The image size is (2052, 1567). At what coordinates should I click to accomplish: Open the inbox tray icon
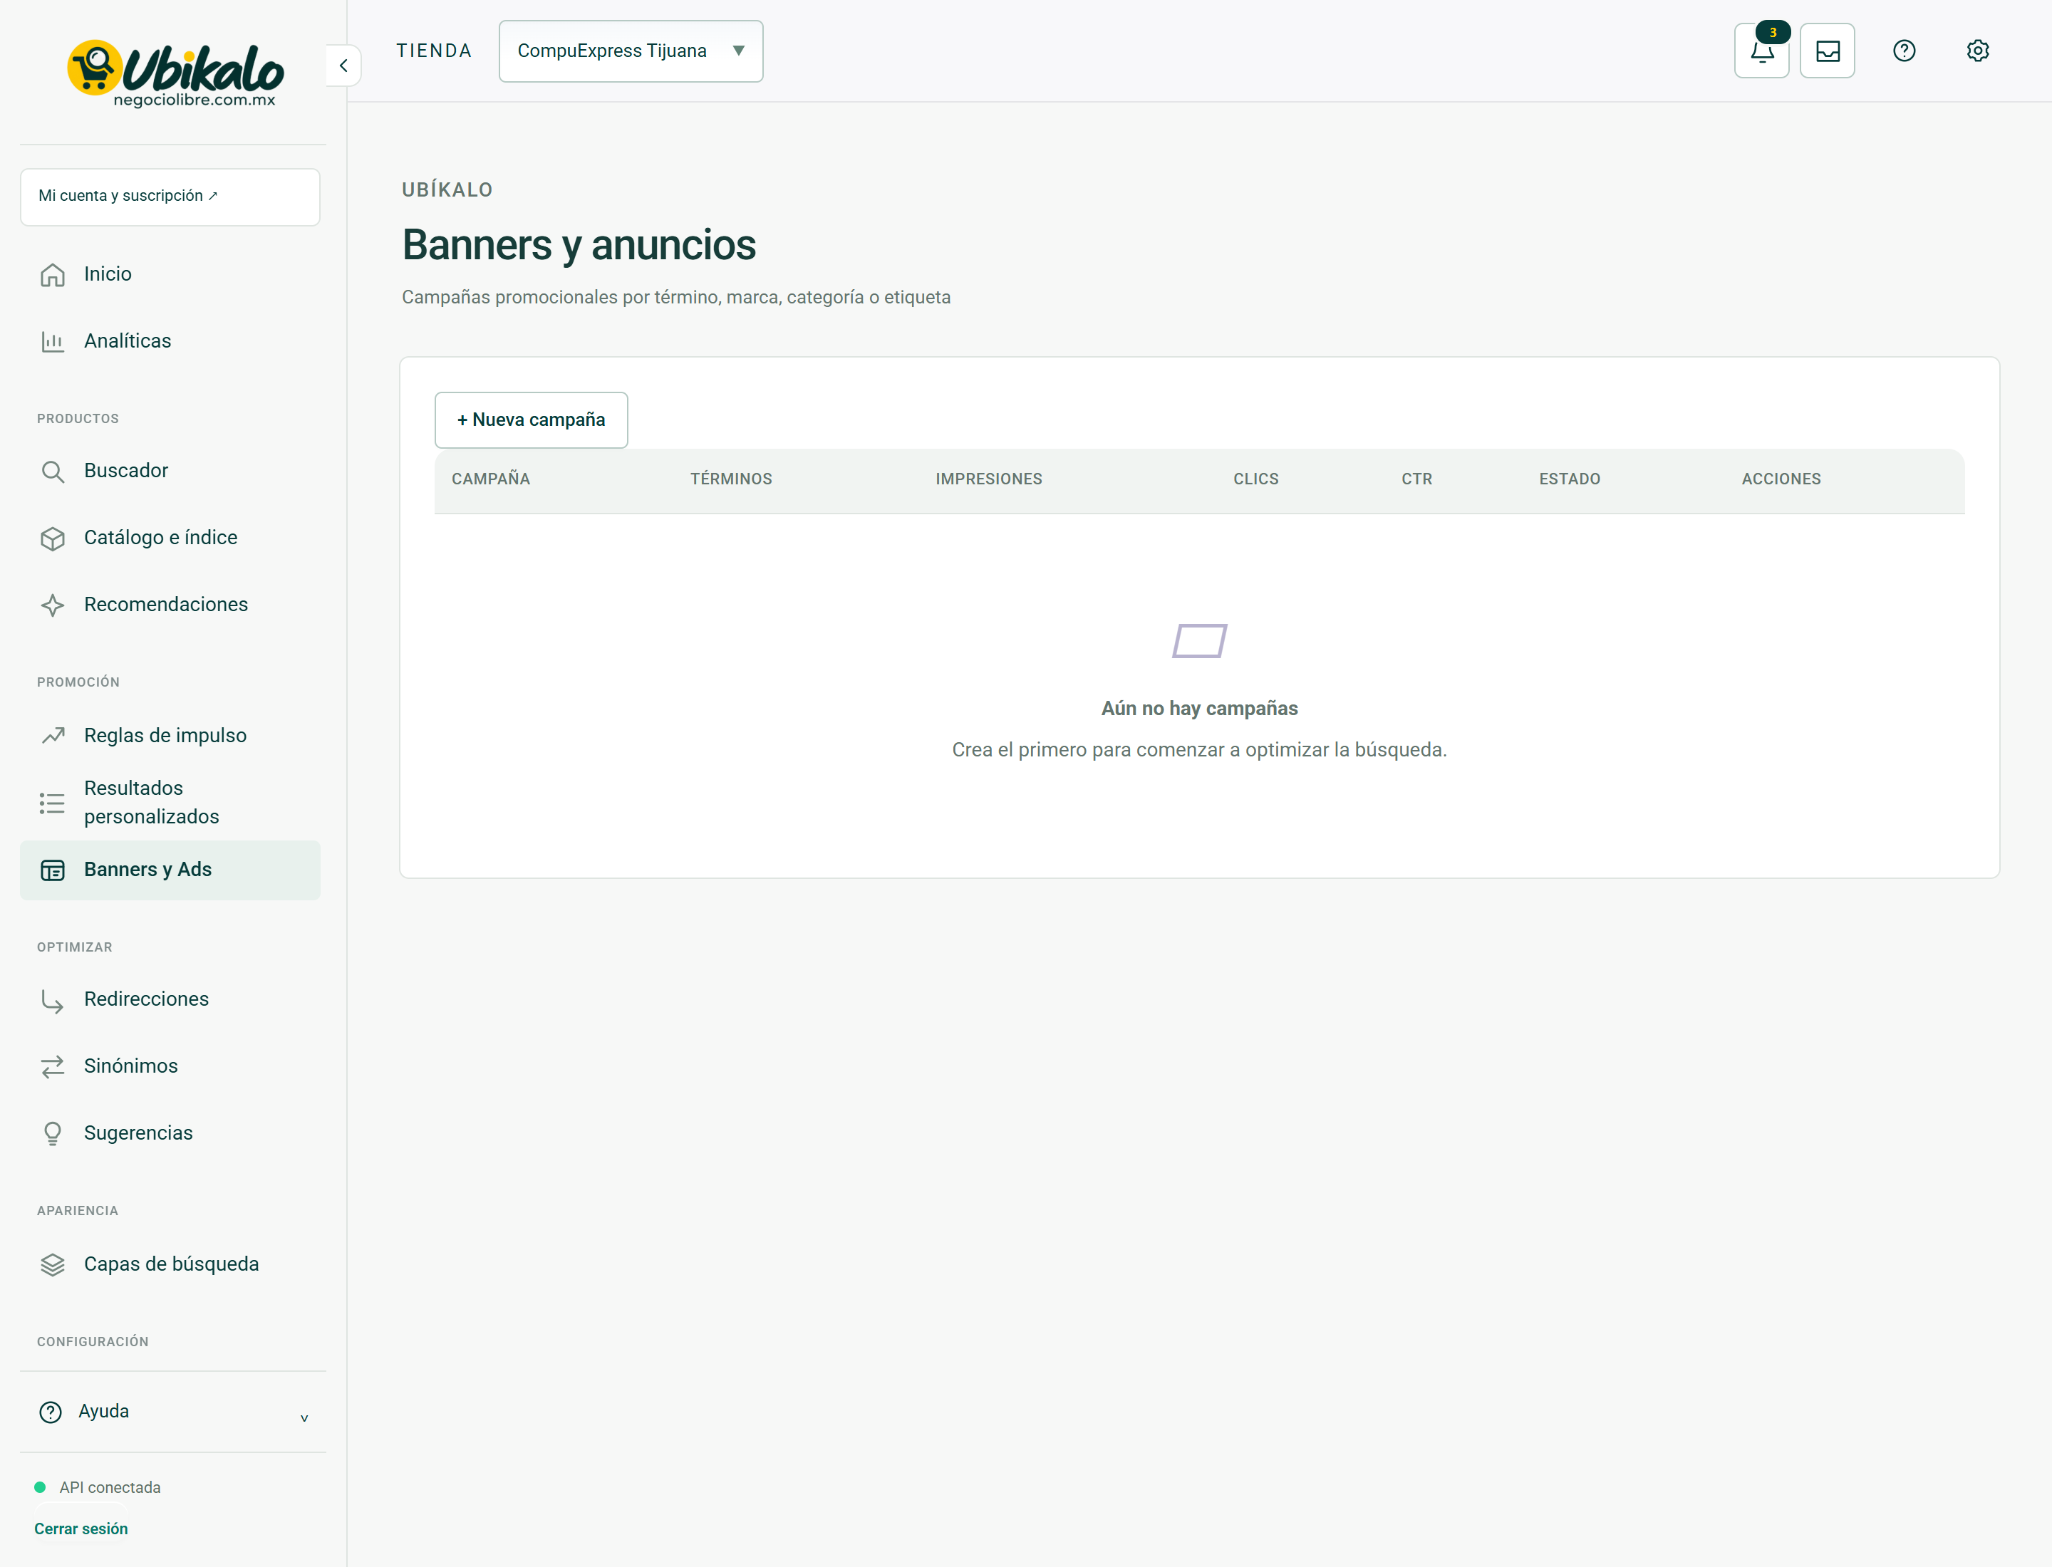pos(1827,51)
